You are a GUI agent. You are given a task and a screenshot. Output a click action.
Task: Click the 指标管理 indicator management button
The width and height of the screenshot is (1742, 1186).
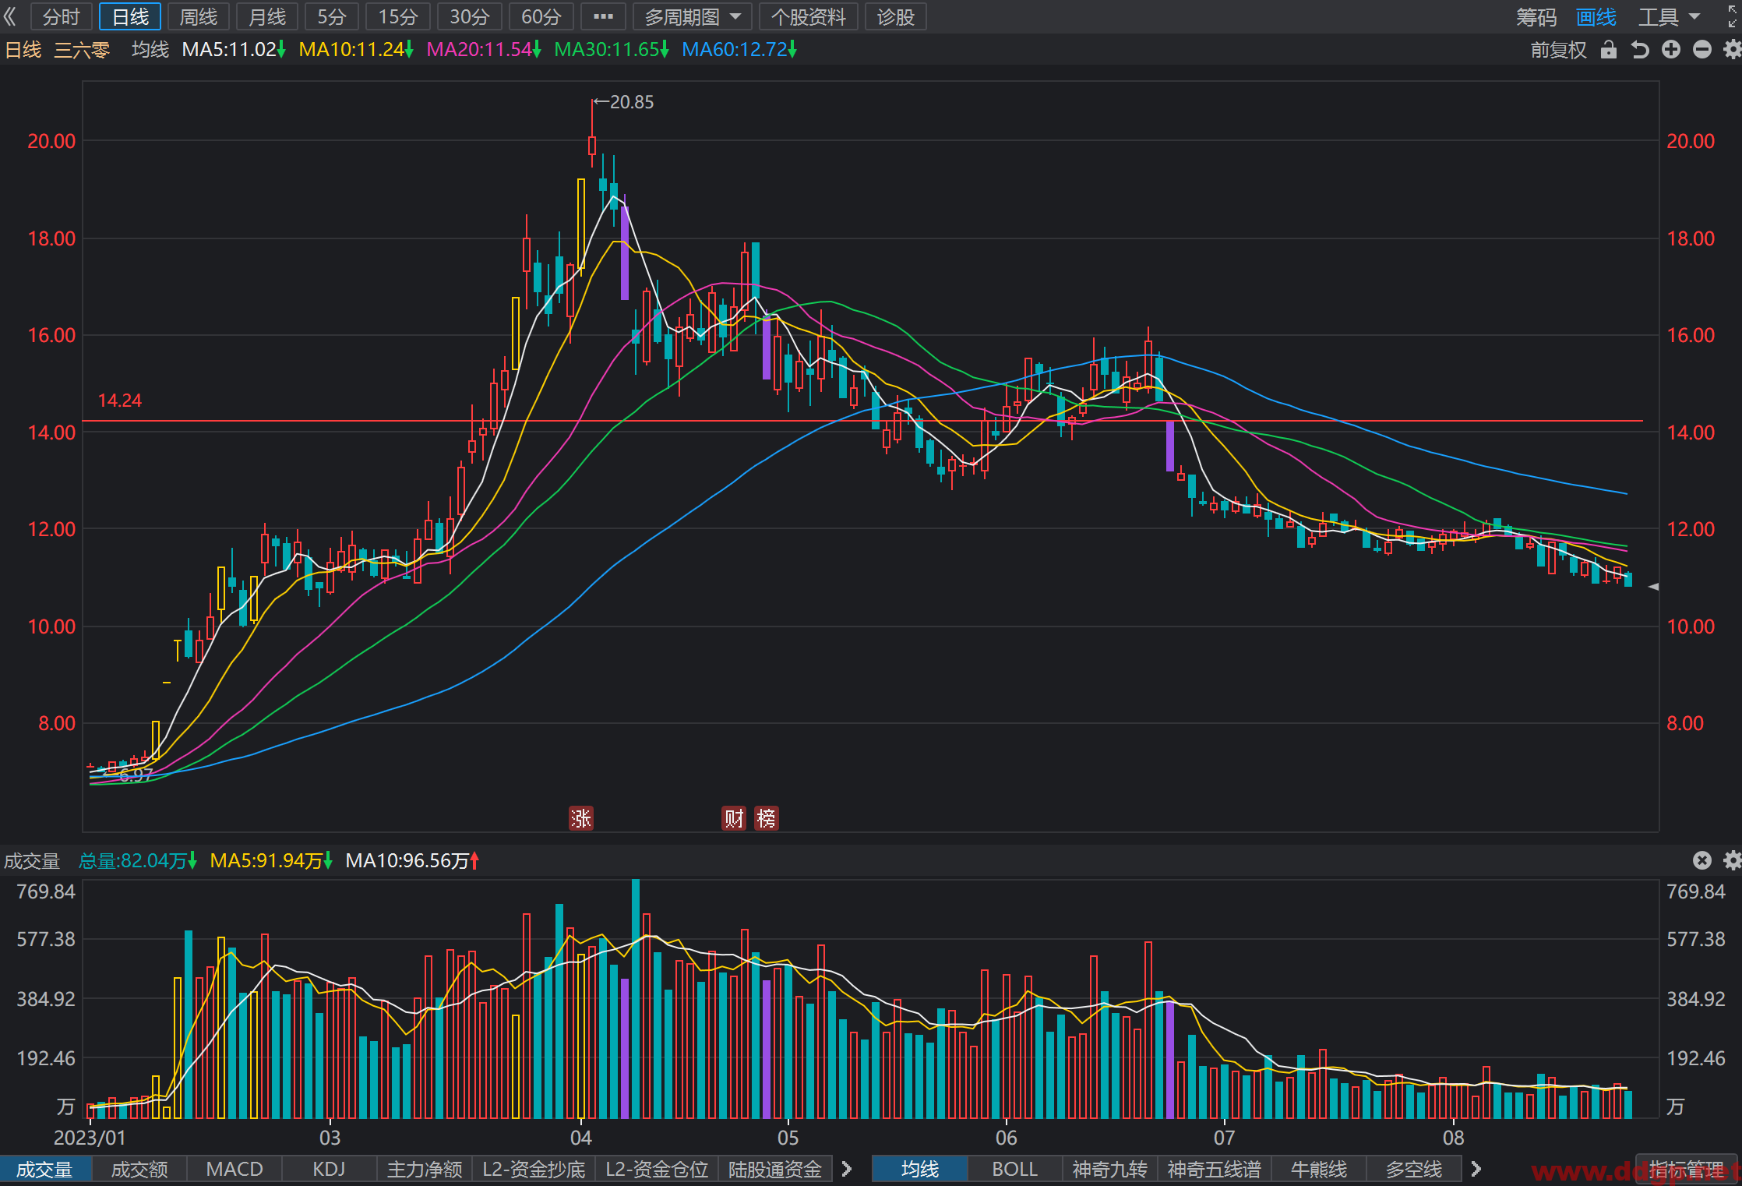point(1687,1169)
